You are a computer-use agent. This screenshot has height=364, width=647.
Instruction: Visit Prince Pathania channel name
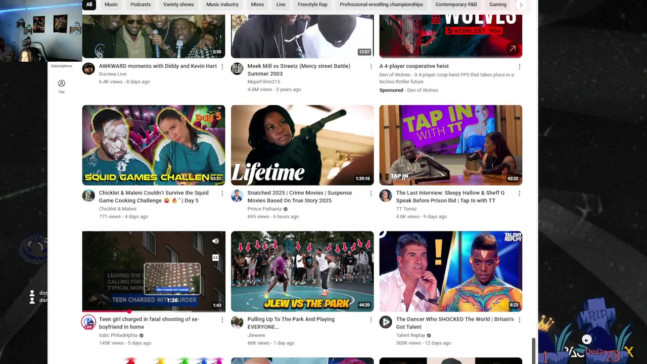(x=264, y=209)
